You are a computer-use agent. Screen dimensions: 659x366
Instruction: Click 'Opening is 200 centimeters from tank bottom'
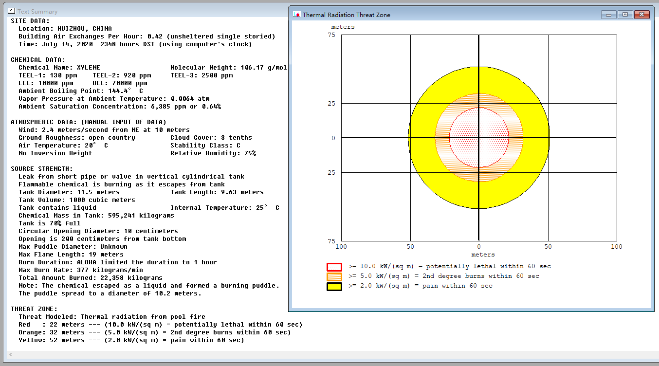coord(102,239)
